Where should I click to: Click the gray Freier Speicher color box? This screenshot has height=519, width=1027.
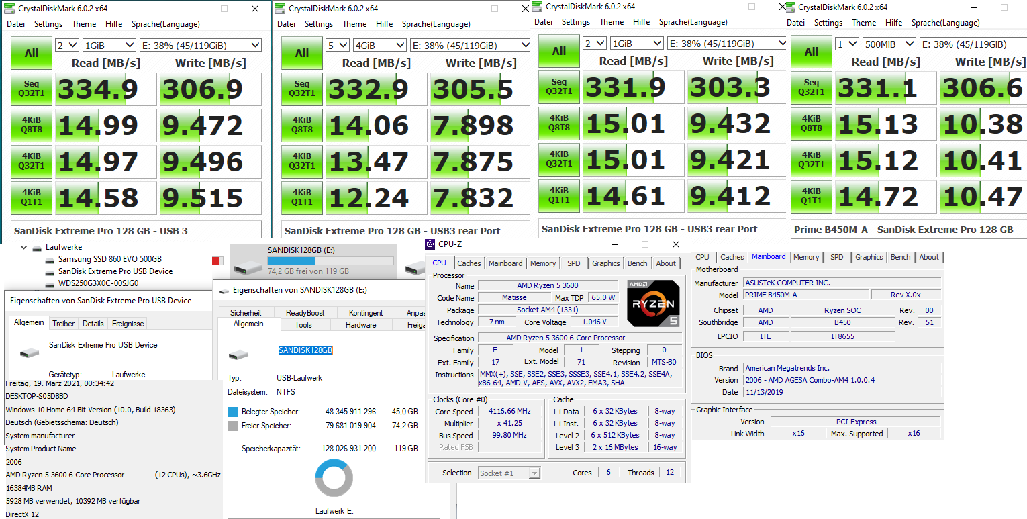(x=232, y=426)
